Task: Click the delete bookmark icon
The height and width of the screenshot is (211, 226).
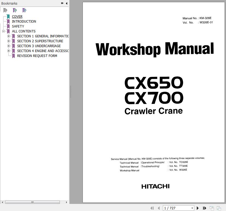Action: click(5, 10)
